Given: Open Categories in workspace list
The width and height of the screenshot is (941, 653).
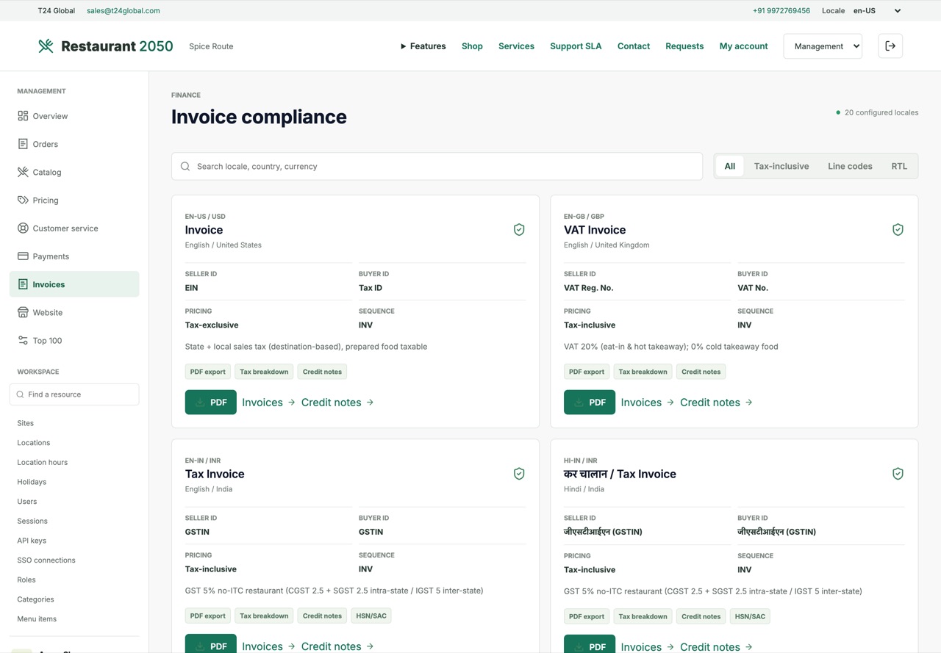Looking at the screenshot, I should coord(35,599).
